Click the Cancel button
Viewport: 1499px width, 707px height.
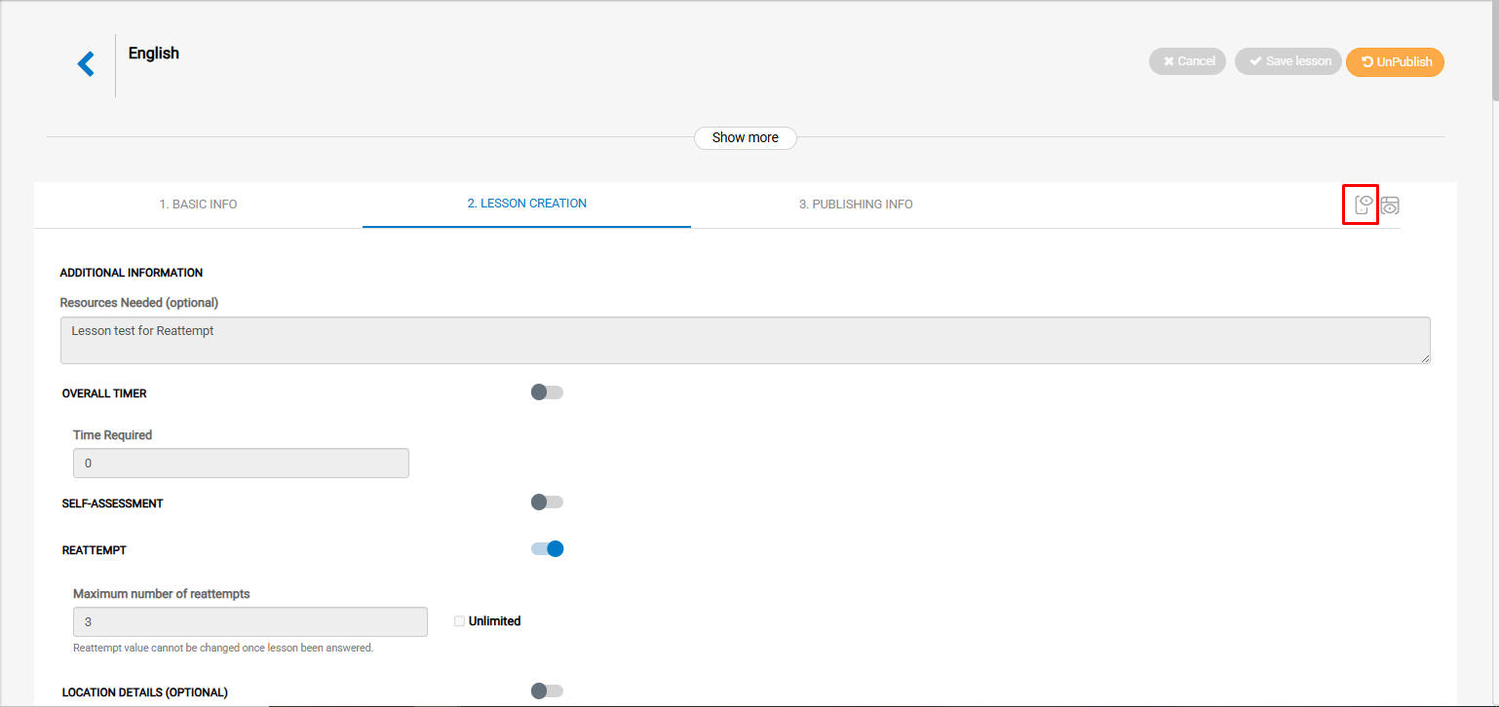[x=1187, y=61]
